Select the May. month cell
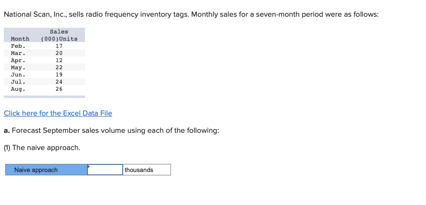This screenshot has height=205, width=426. 18,67
